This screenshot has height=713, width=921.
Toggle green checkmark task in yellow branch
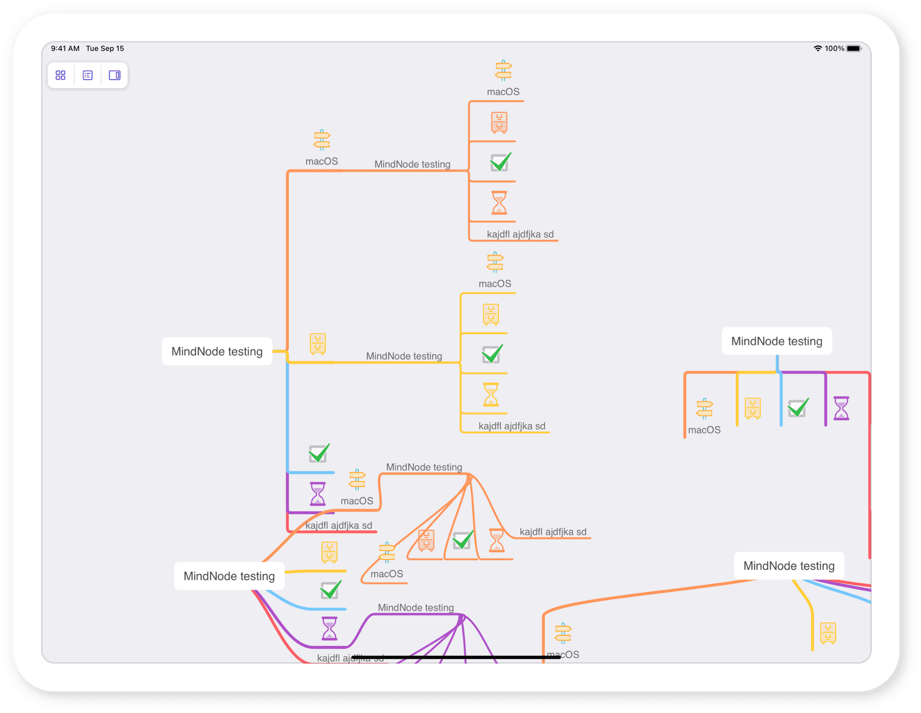pos(492,354)
